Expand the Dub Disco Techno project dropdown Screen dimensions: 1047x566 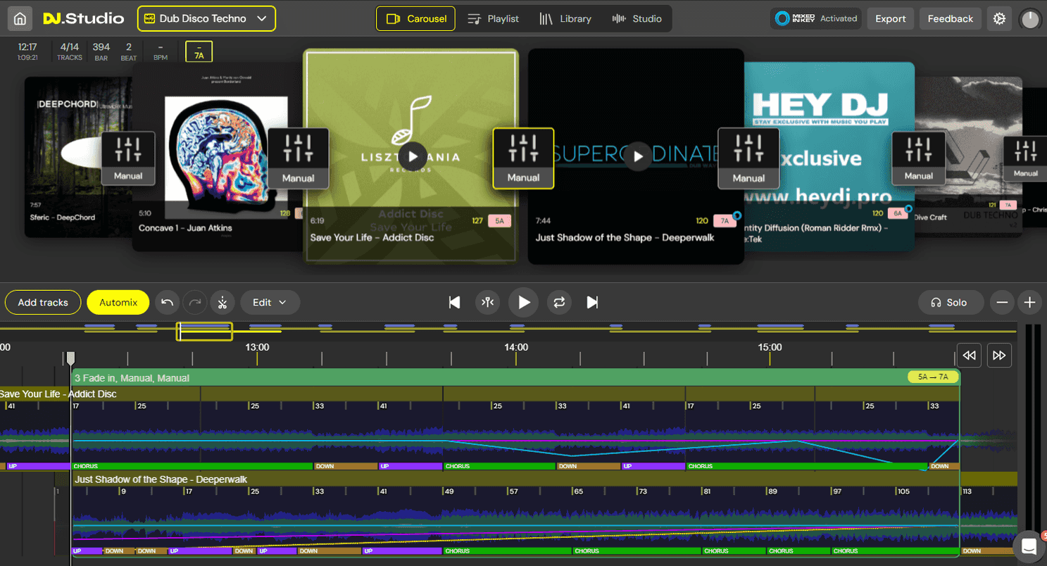coord(206,19)
